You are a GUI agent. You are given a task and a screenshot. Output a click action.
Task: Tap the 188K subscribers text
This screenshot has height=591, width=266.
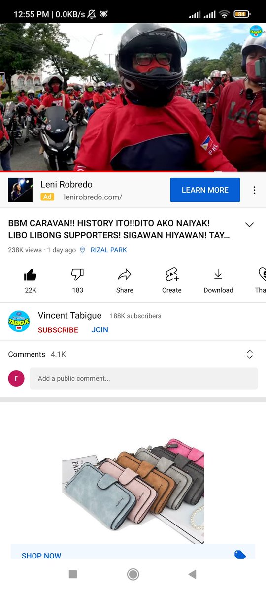(x=135, y=316)
